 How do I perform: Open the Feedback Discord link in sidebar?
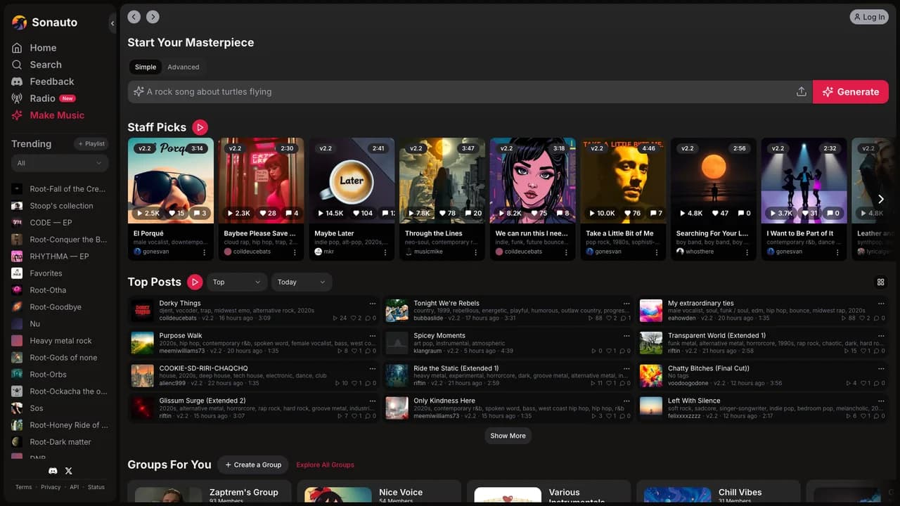(51, 82)
